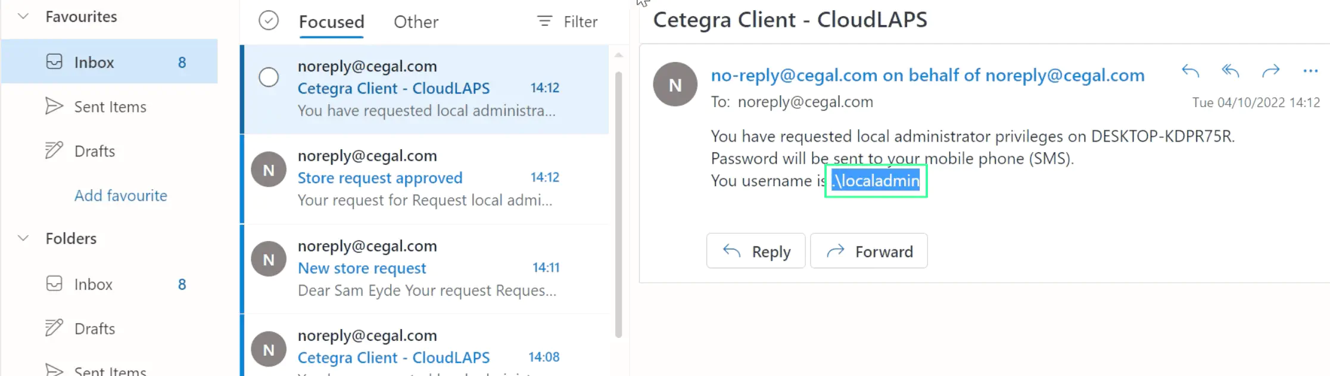Click the sender avatar N in reading pane
Image resolution: width=1330 pixels, height=376 pixels.
tap(675, 84)
